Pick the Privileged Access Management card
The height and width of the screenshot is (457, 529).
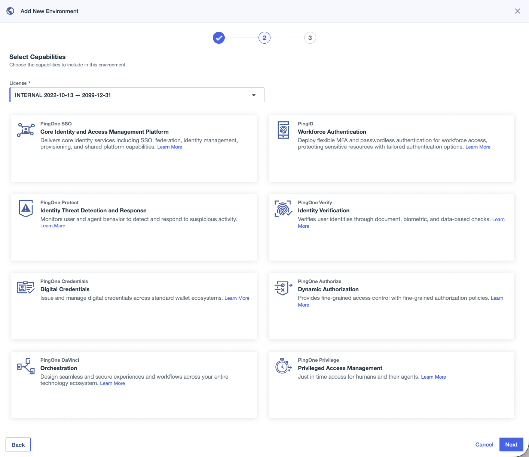(391, 385)
